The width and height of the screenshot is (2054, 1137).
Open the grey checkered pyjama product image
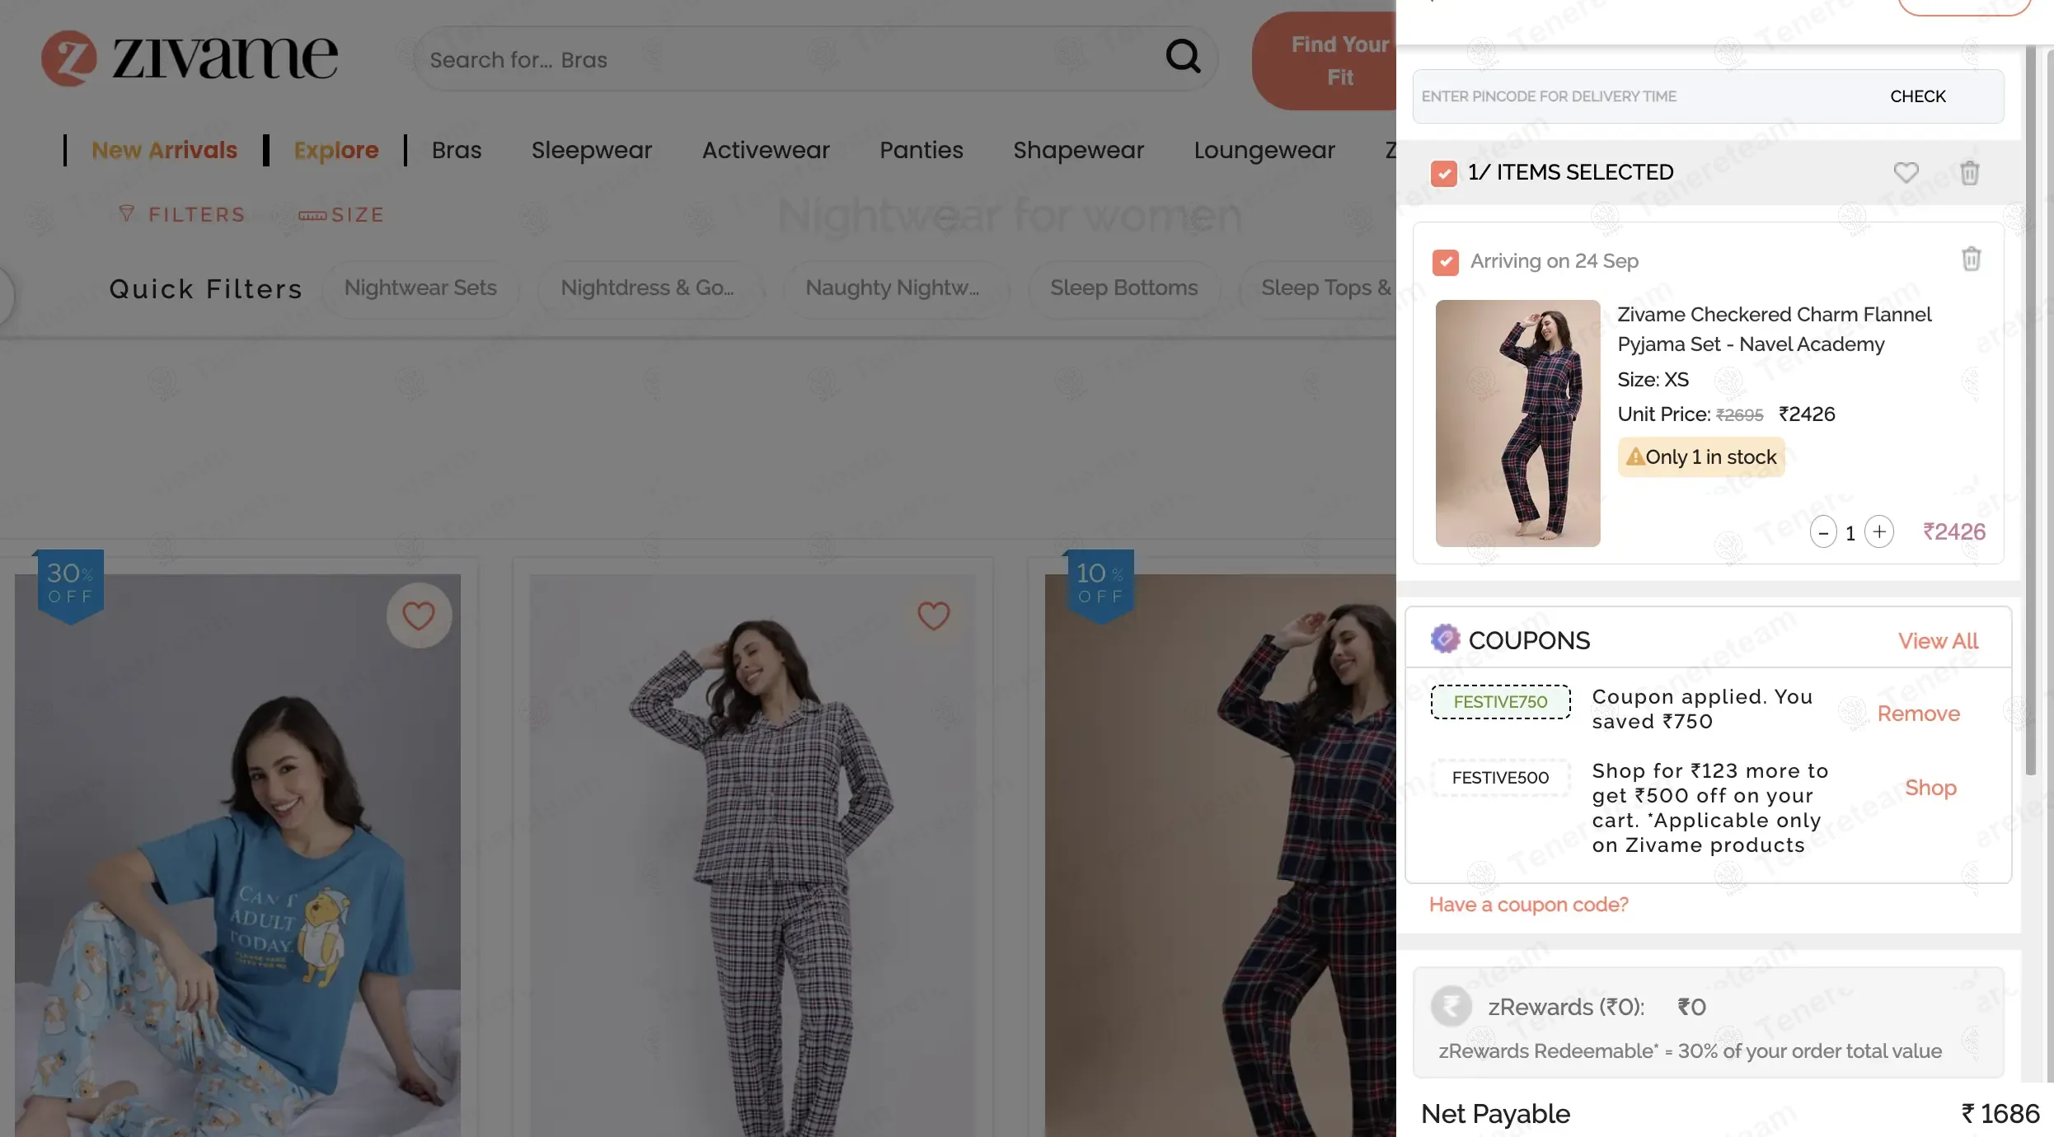point(752,855)
